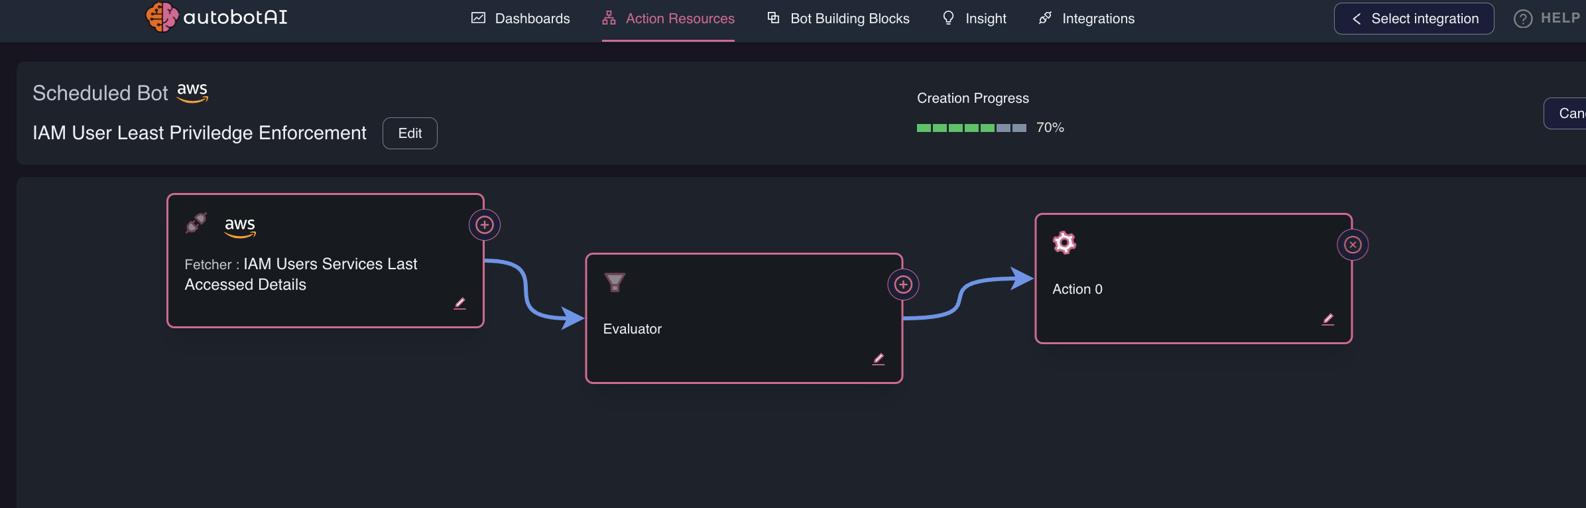Select the Evaluator node card
The image size is (1586, 508).
pyautogui.click(x=744, y=318)
